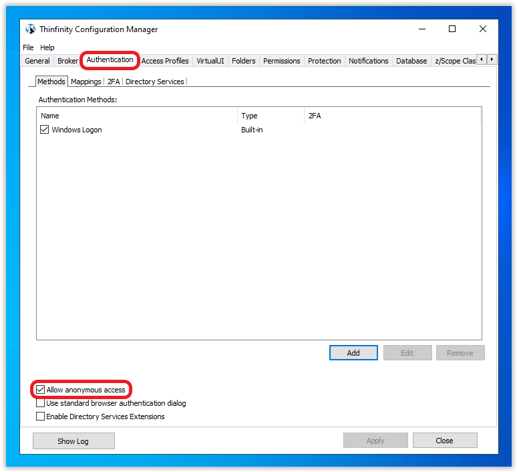Click the Add button
Image resolution: width=517 pixels, height=472 pixels.
coord(353,353)
